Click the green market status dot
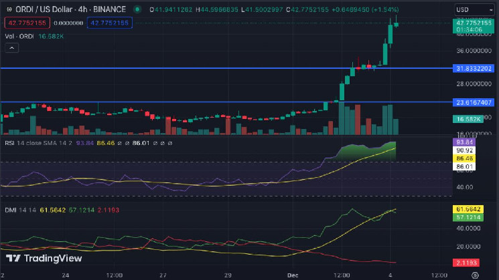Image resolution: width=499 pixels, height=280 pixels. pos(137,9)
